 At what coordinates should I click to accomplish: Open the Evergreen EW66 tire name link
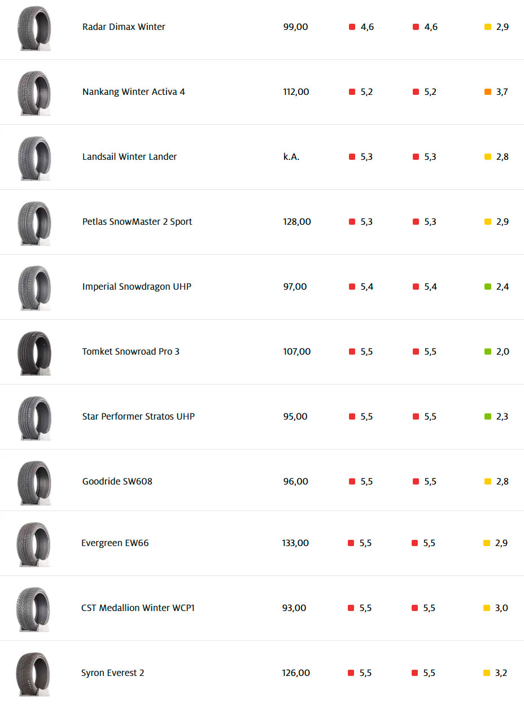pyautogui.click(x=115, y=543)
